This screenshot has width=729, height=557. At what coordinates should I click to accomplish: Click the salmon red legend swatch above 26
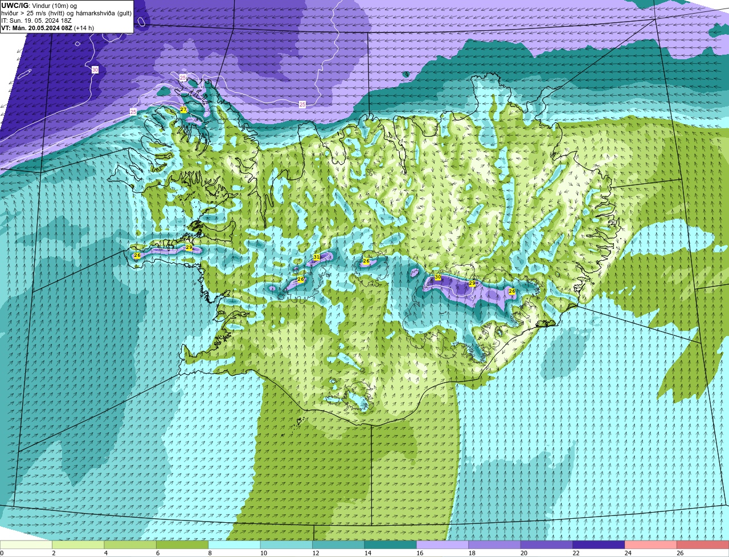click(703, 544)
